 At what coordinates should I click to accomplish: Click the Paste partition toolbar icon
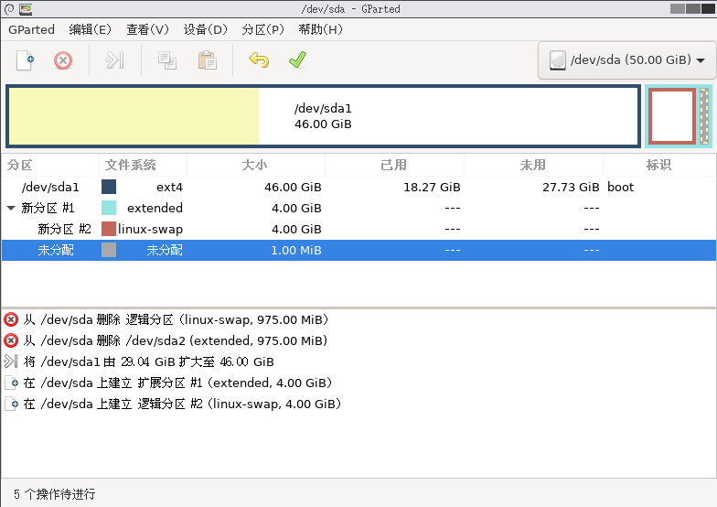(207, 60)
